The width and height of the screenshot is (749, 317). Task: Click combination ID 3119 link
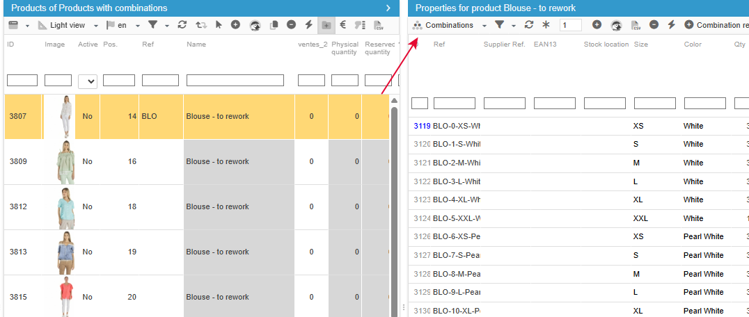422,126
